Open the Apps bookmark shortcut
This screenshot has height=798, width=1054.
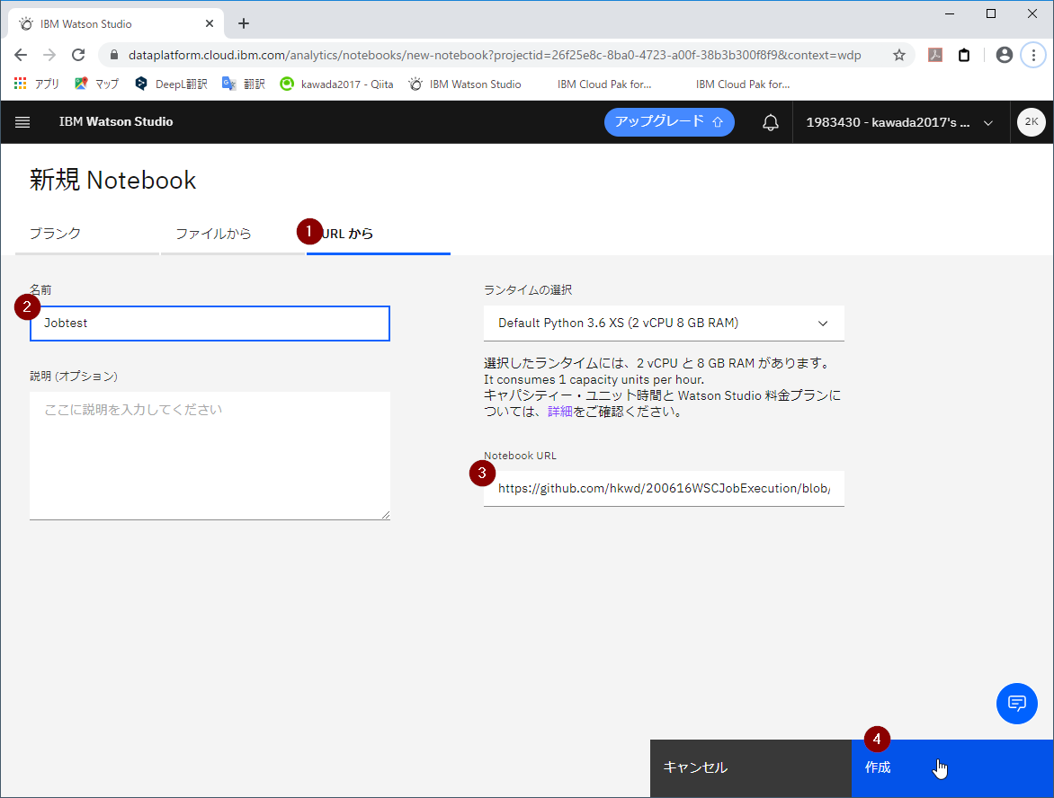pyautogui.click(x=37, y=84)
